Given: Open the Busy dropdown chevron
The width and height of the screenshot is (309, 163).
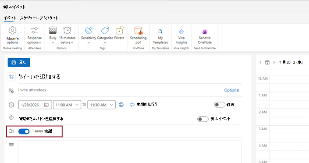Looking at the screenshot, I should pyautogui.click(x=53, y=43).
